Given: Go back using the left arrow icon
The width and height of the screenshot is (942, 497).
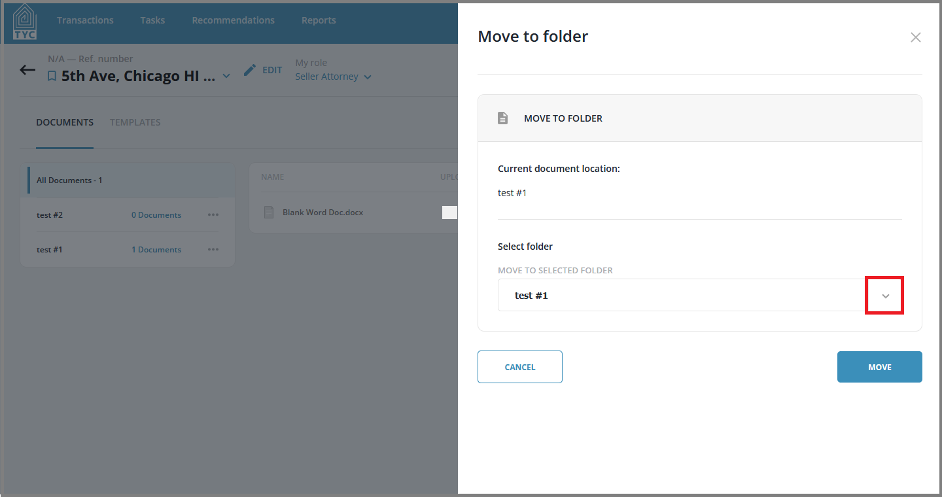Looking at the screenshot, I should (x=27, y=70).
